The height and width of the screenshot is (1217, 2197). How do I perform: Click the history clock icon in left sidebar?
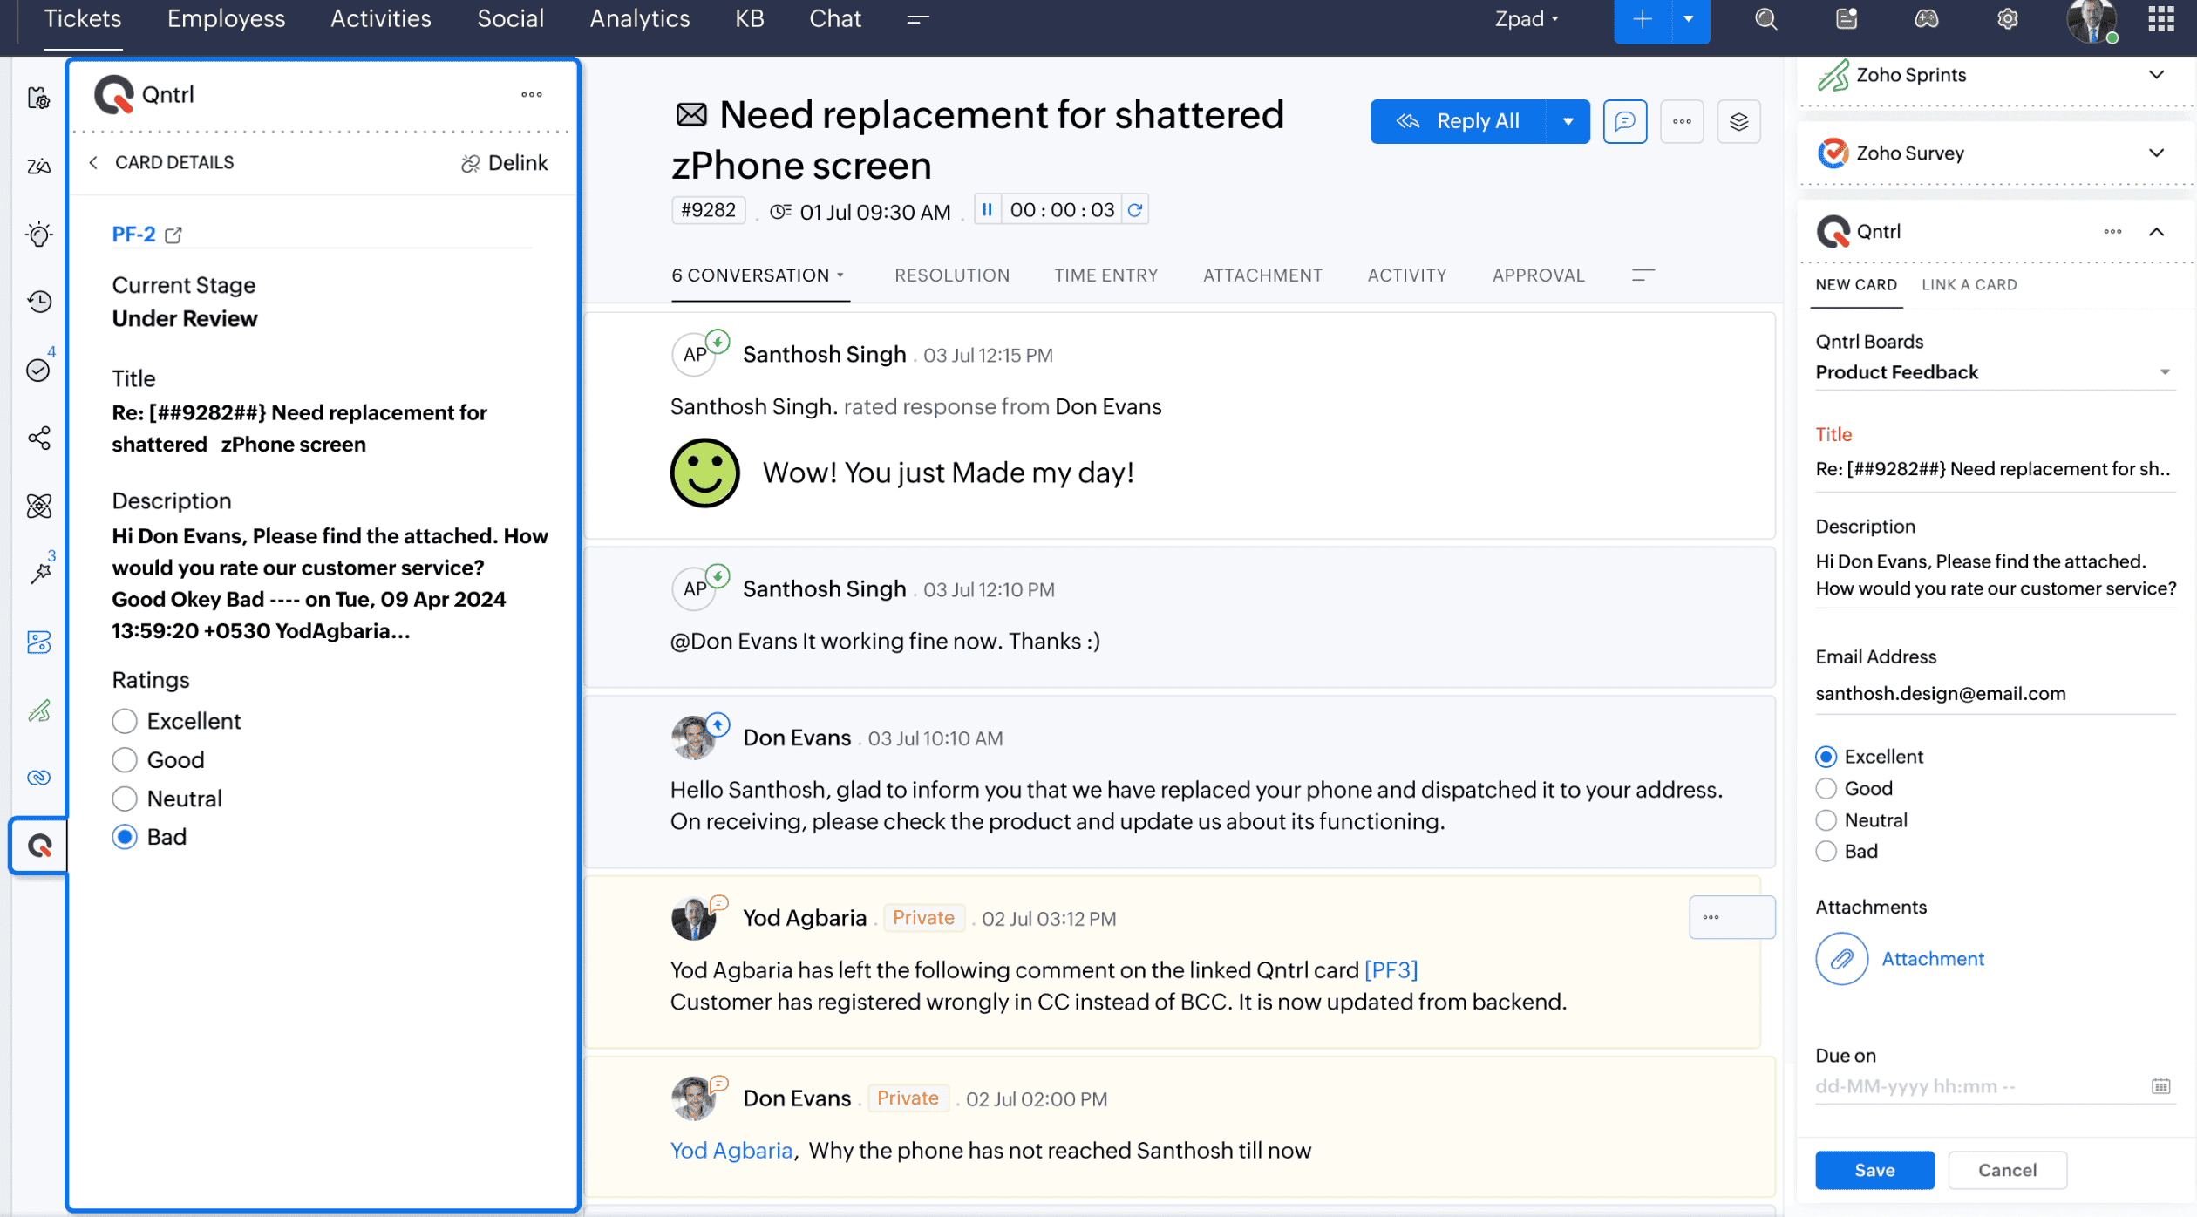pos(39,302)
